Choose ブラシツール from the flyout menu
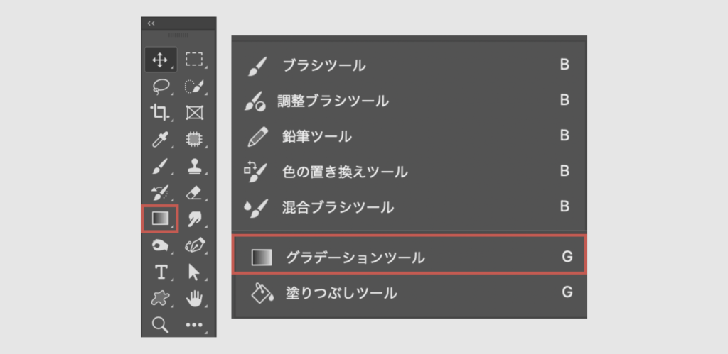This screenshot has width=728, height=354. click(324, 66)
